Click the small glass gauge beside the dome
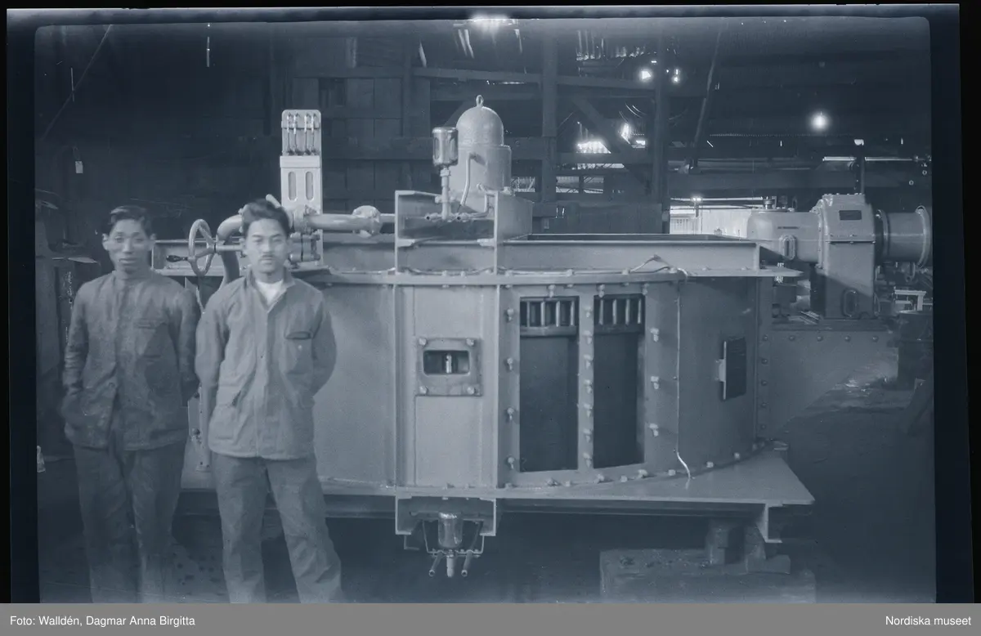 coord(444,149)
